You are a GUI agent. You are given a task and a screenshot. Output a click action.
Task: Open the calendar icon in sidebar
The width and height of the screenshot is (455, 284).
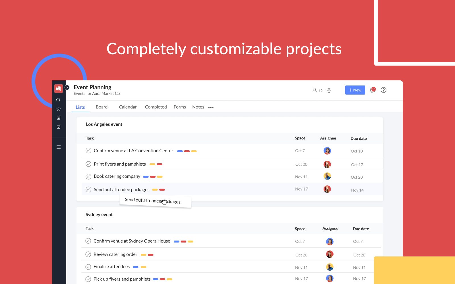59,118
